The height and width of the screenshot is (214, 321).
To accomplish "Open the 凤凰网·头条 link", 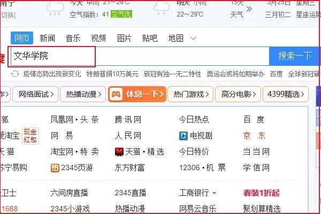I will [75, 119].
